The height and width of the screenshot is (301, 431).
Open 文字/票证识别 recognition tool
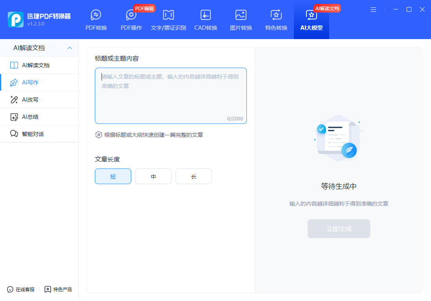168,20
